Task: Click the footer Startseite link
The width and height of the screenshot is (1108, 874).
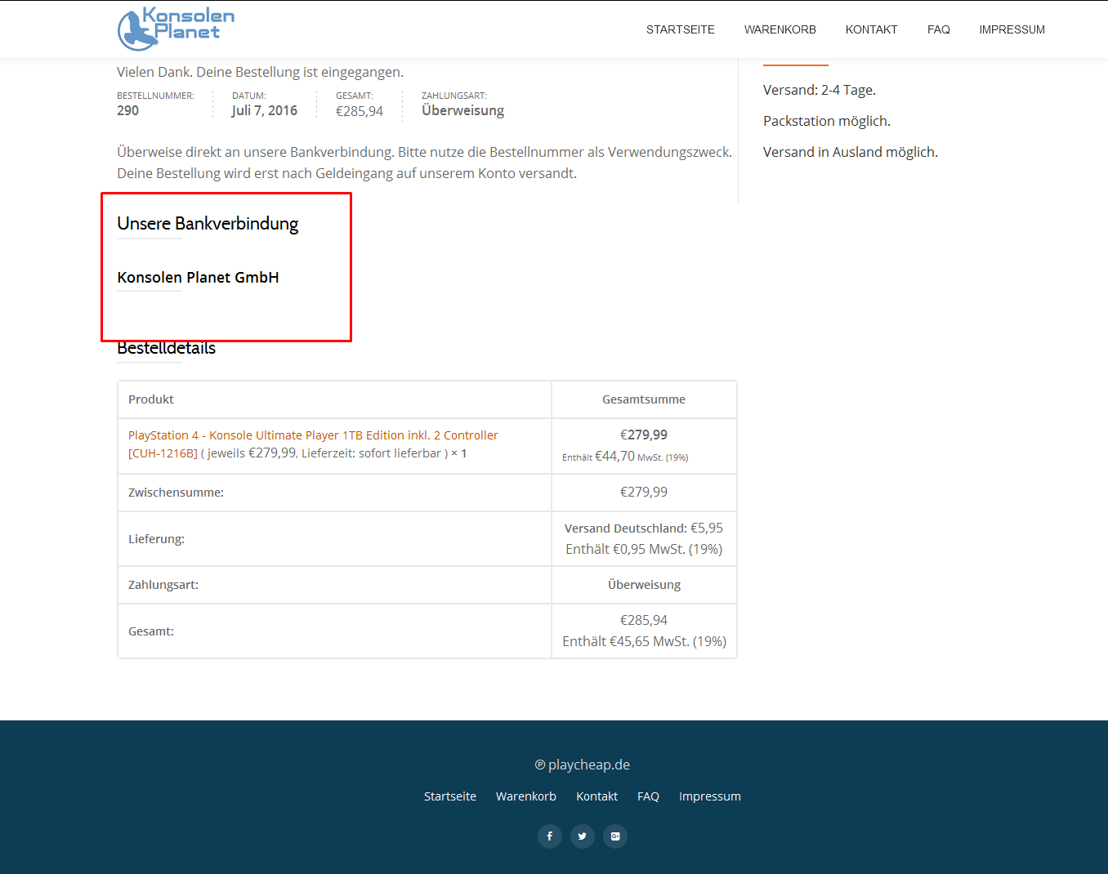Action: [450, 796]
